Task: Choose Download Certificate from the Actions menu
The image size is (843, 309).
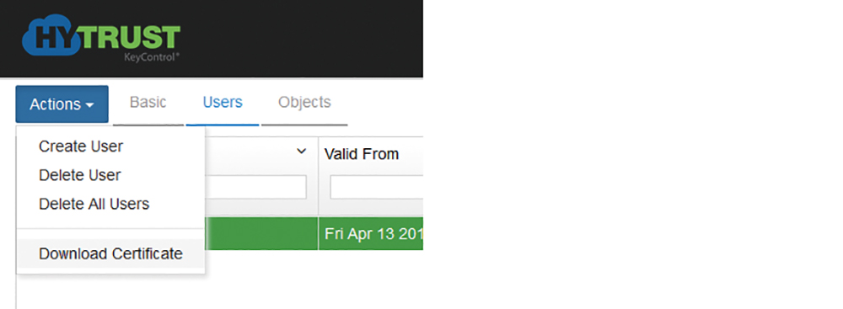Action: 110,253
